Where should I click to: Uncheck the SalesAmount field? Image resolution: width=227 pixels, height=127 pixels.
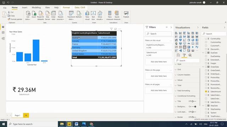coord(206,91)
